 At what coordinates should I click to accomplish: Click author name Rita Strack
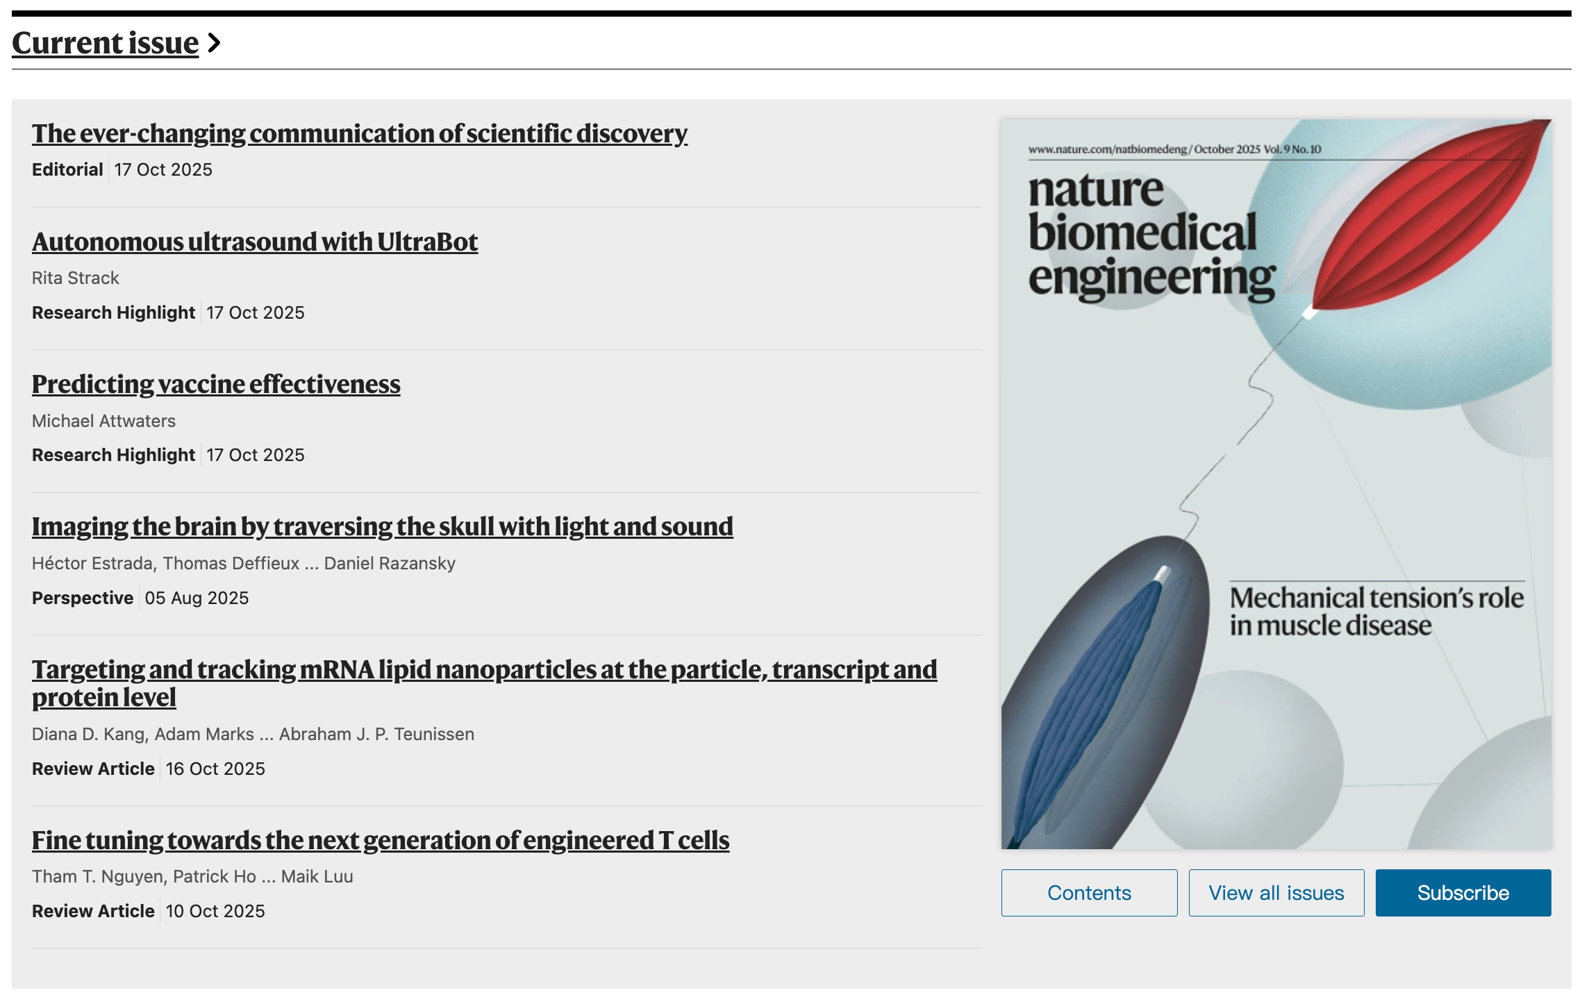(75, 278)
